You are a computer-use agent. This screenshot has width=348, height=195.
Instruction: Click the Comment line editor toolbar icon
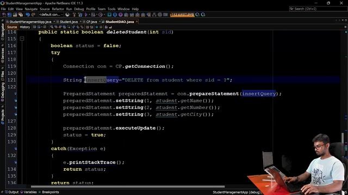pyautogui.click(x=107, y=27)
